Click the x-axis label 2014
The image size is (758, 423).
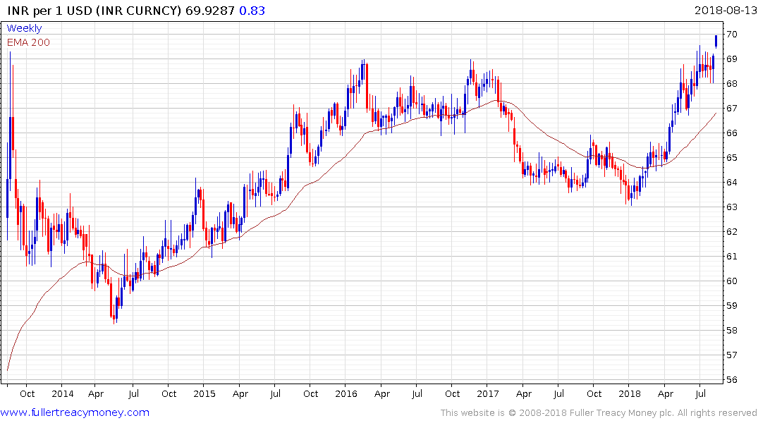click(62, 393)
